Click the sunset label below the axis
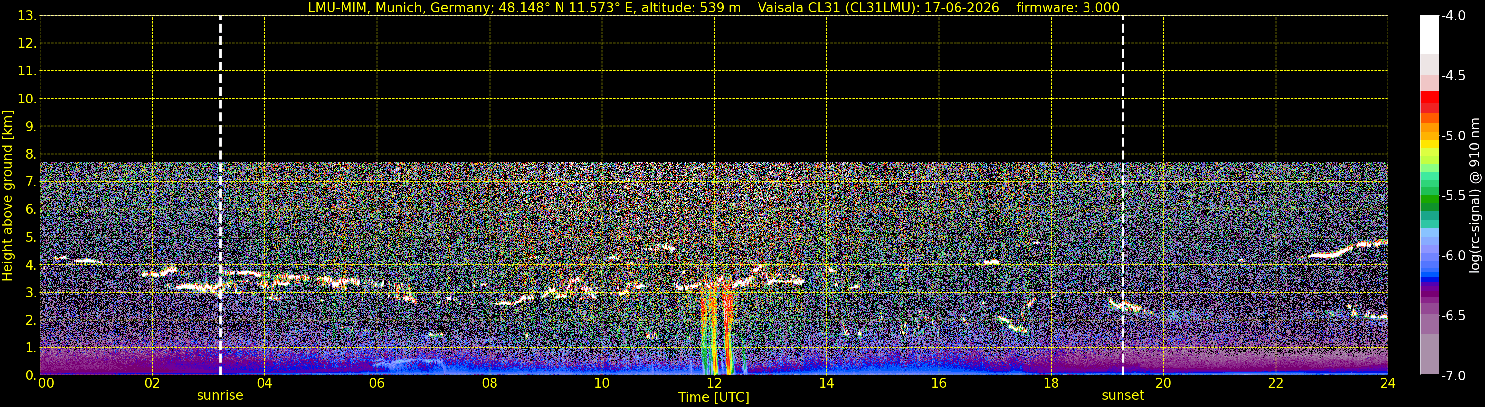 tap(1123, 396)
